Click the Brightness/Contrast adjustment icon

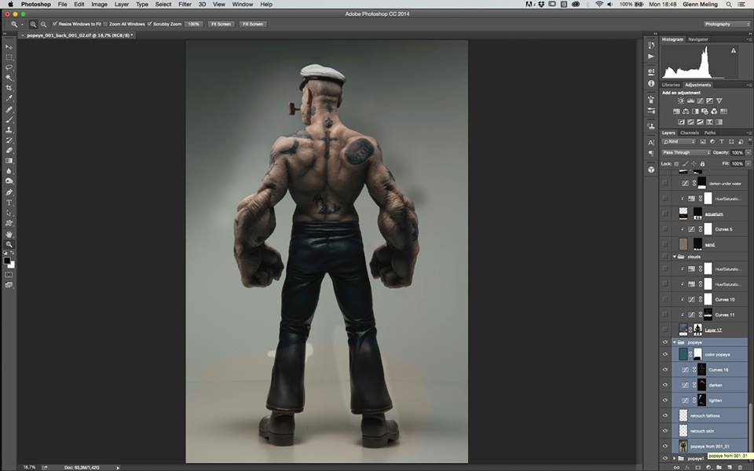click(x=680, y=101)
